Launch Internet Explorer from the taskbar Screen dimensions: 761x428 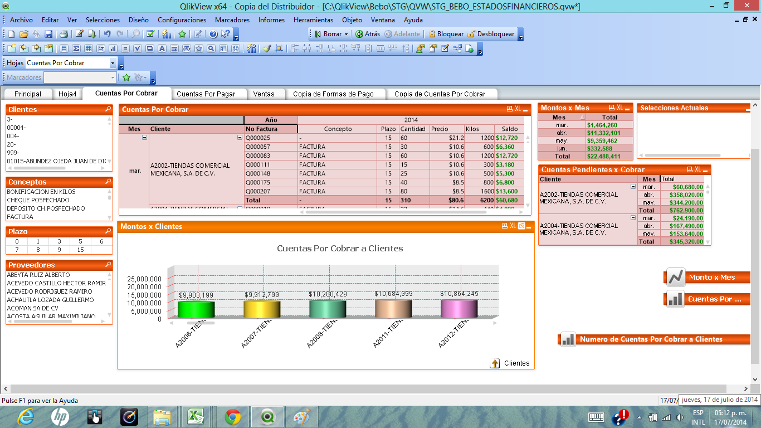[x=26, y=416]
